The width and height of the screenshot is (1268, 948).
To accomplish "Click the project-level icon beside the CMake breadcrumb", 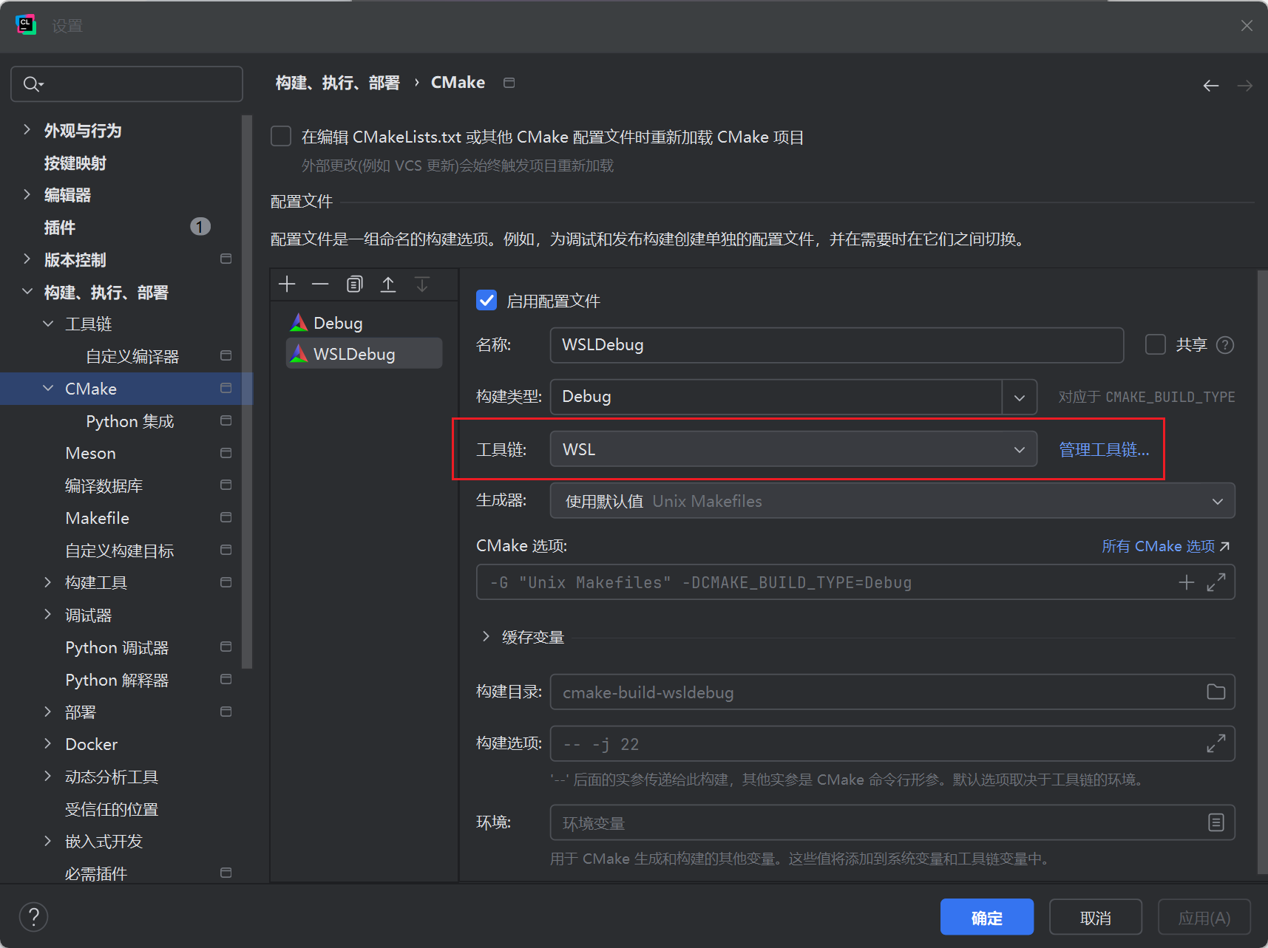I will (x=509, y=83).
